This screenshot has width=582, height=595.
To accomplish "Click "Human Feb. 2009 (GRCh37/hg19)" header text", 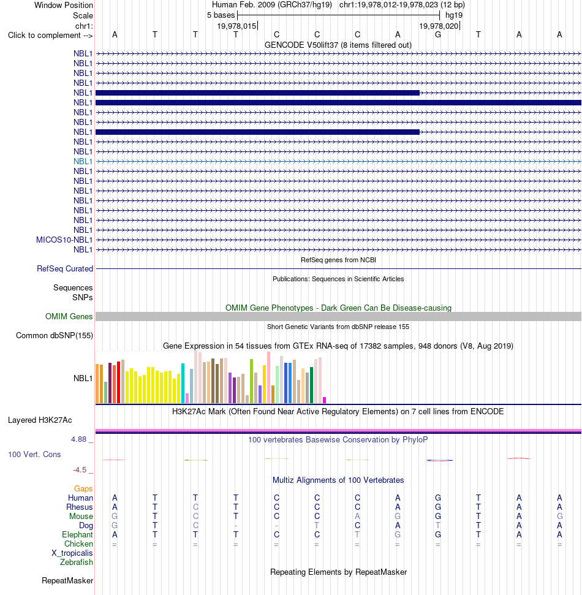I will coord(271,5).
